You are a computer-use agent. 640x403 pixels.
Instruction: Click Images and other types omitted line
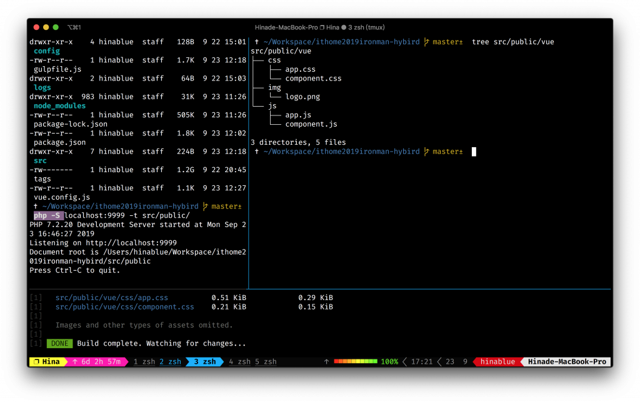pyautogui.click(x=144, y=325)
